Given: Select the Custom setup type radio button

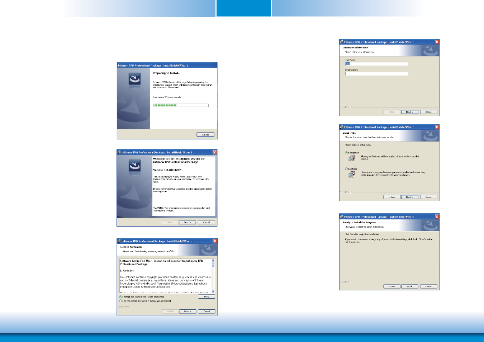Looking at the screenshot, I should pyautogui.click(x=346, y=169).
